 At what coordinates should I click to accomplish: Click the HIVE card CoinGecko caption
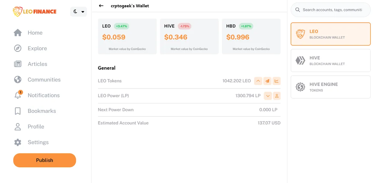coord(189,49)
